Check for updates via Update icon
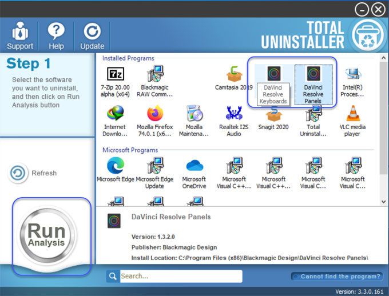Image resolution: width=389 pixels, height=296 pixels. tap(92, 35)
